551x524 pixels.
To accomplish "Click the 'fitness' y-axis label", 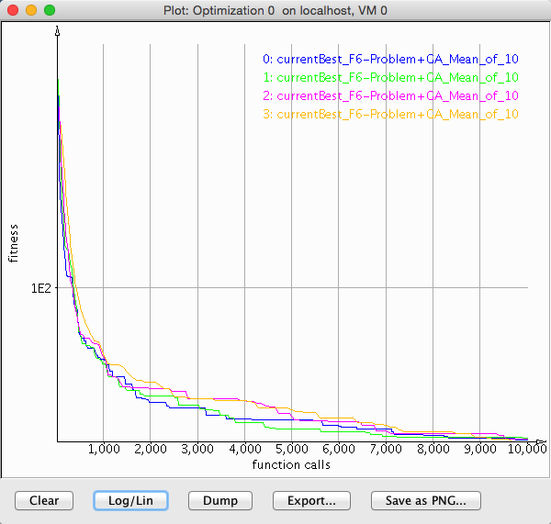I will tap(13, 241).
